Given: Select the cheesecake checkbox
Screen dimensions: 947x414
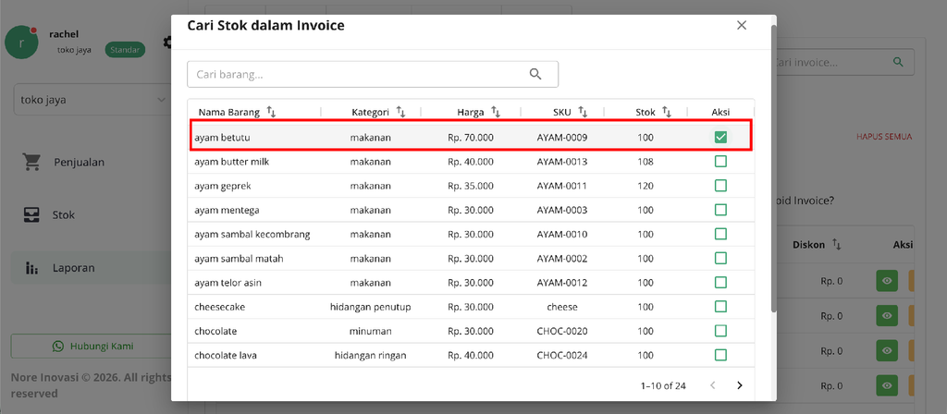Looking at the screenshot, I should coord(720,307).
